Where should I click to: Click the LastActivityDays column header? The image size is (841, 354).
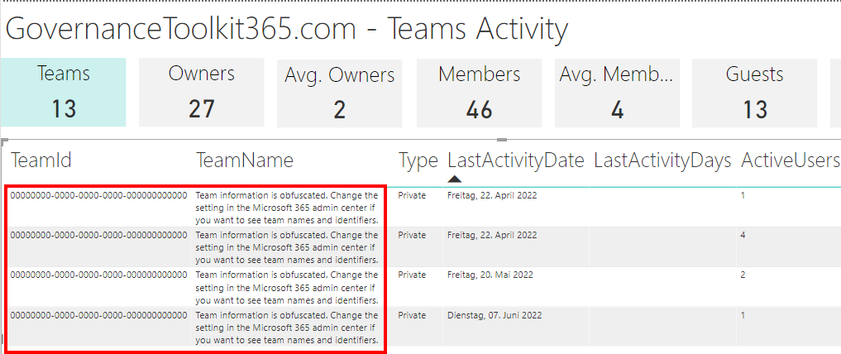point(662,160)
